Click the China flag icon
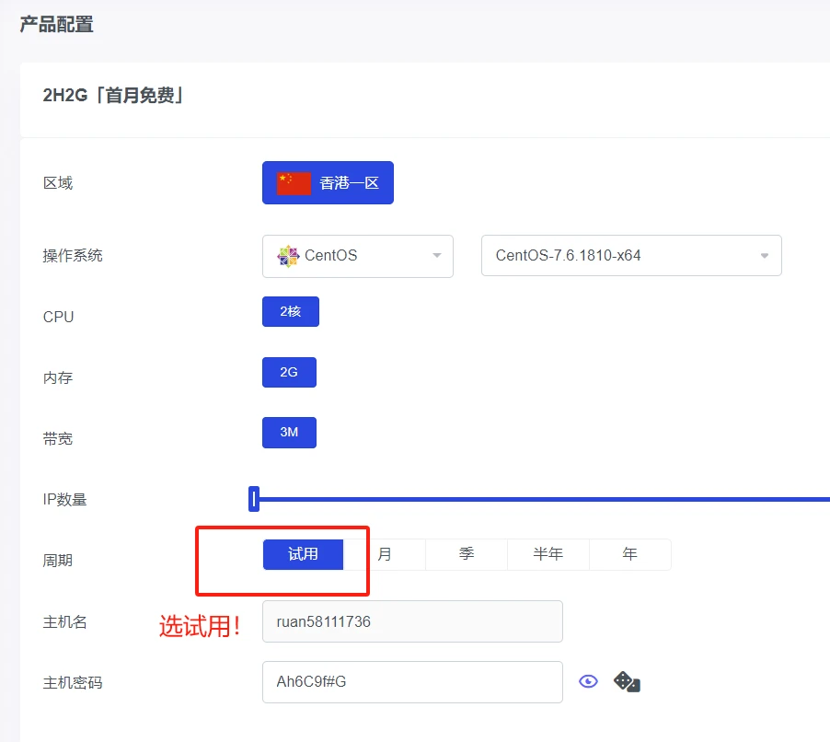Image resolution: width=830 pixels, height=742 pixels. pyautogui.click(x=294, y=183)
